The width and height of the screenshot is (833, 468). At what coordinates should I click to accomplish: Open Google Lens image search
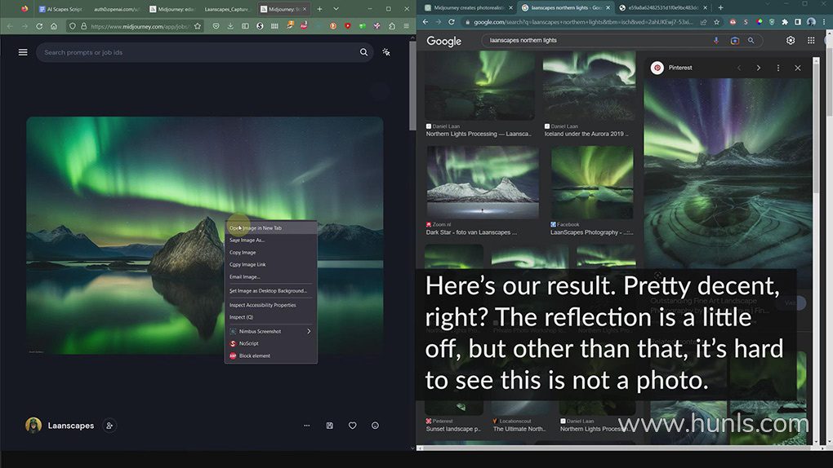735,40
